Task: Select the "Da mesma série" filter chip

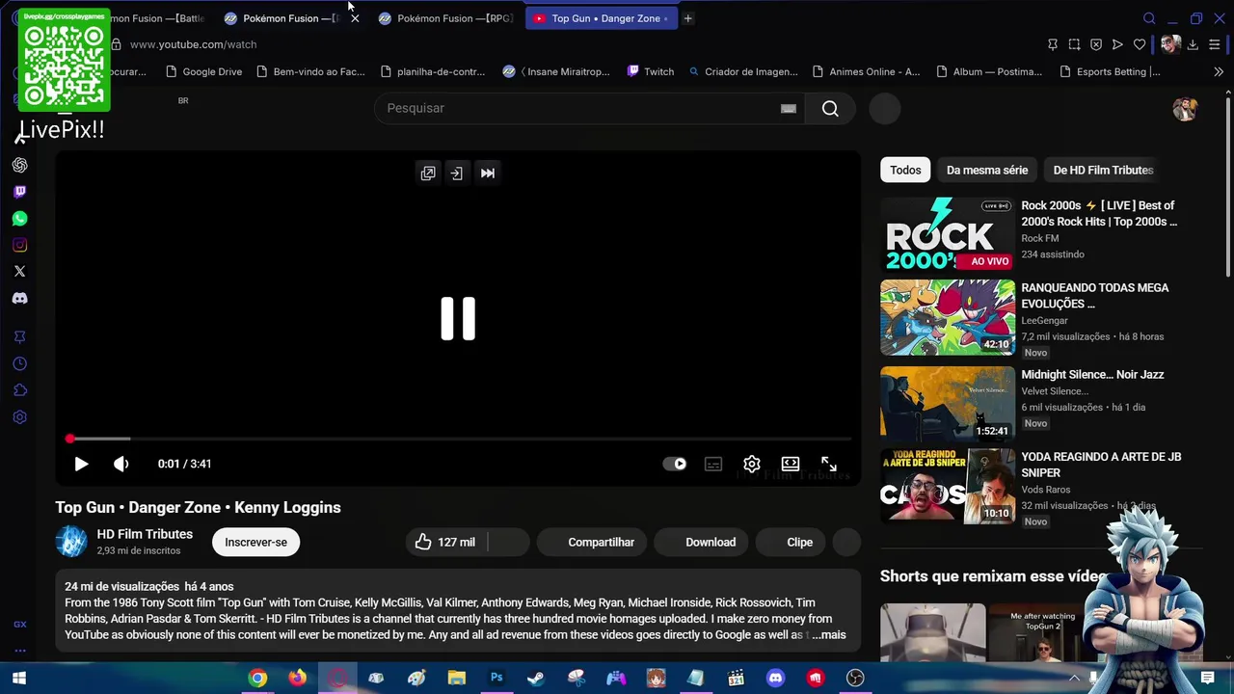Action: (987, 170)
